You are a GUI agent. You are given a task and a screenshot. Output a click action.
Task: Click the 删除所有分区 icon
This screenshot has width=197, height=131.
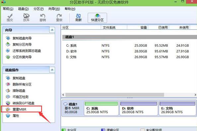(x=8, y=84)
